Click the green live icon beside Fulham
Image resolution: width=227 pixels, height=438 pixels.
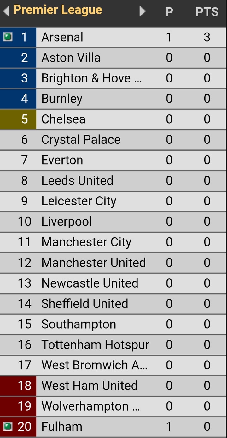click(x=8, y=426)
